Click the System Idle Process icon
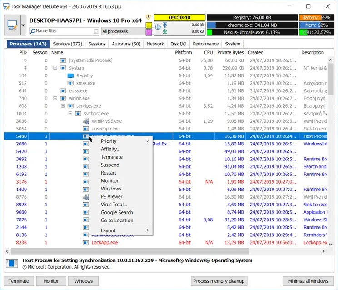Screen dimensions: 338x290 (63, 60)
